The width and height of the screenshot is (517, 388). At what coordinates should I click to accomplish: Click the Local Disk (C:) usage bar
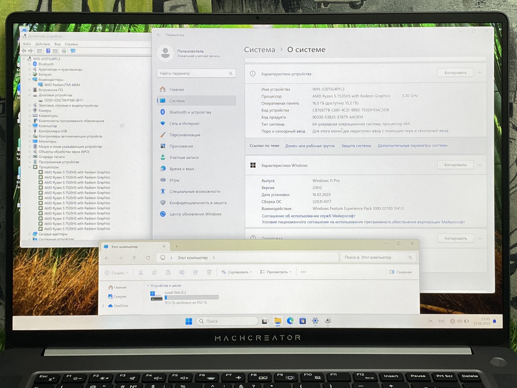(x=192, y=297)
